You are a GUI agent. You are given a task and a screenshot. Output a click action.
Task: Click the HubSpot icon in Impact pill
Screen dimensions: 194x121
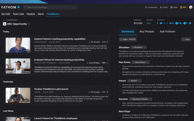point(129,81)
